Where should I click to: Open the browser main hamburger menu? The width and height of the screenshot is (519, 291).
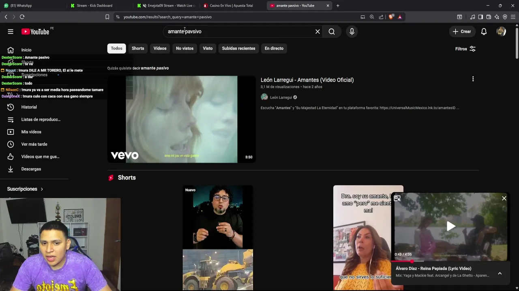pos(513,17)
